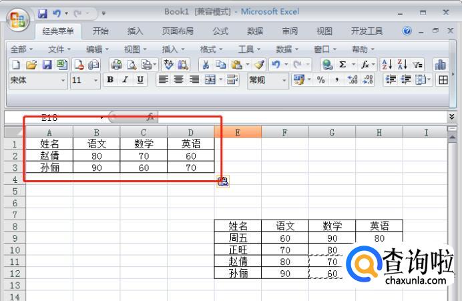
Task: Insert a hyperlink with the globe icon
Action: point(327,65)
